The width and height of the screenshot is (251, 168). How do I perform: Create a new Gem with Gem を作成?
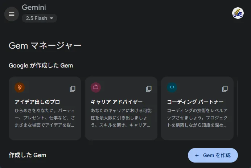[x=213, y=155]
